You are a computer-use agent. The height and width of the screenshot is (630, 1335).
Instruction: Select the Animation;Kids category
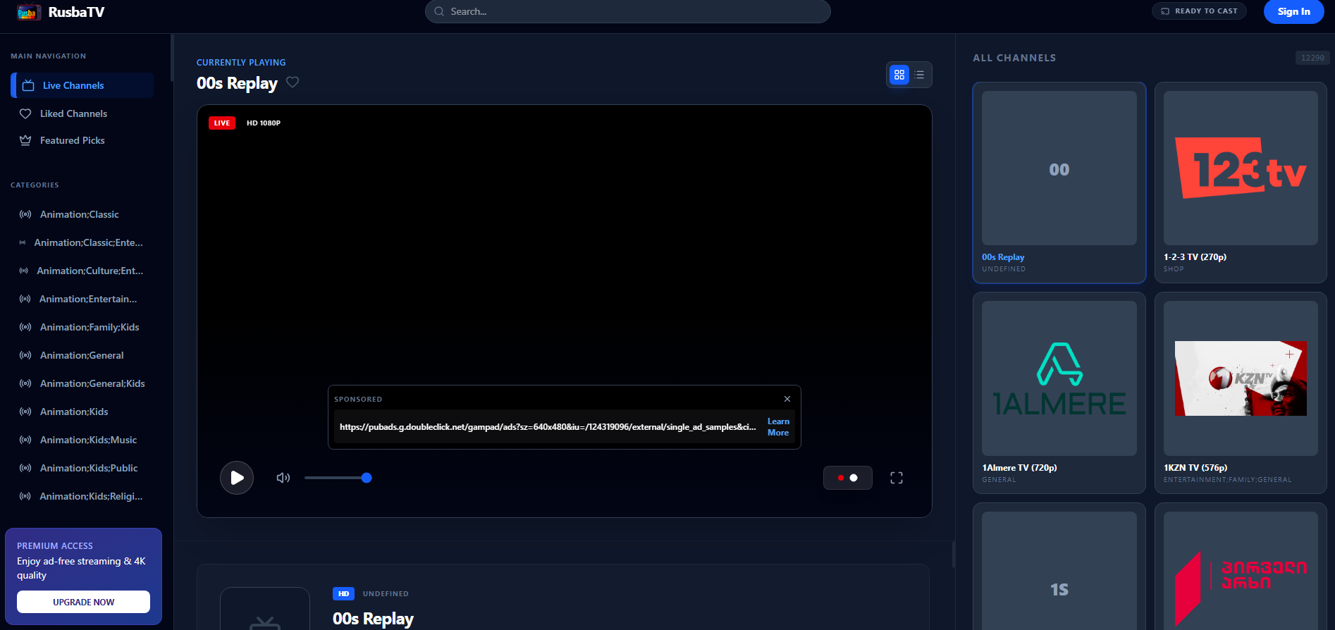click(x=82, y=412)
